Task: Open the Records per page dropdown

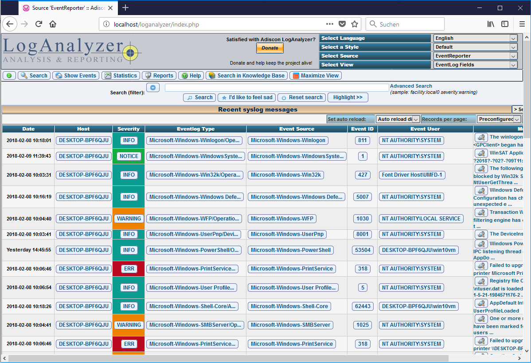Action: 499,119
